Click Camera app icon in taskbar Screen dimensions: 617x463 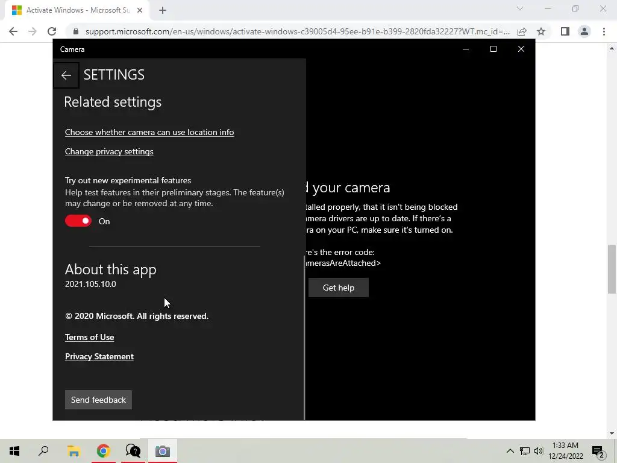coord(163,451)
